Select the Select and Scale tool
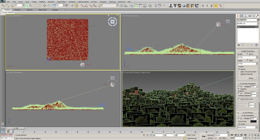The image size is (260, 140). click(53, 6)
